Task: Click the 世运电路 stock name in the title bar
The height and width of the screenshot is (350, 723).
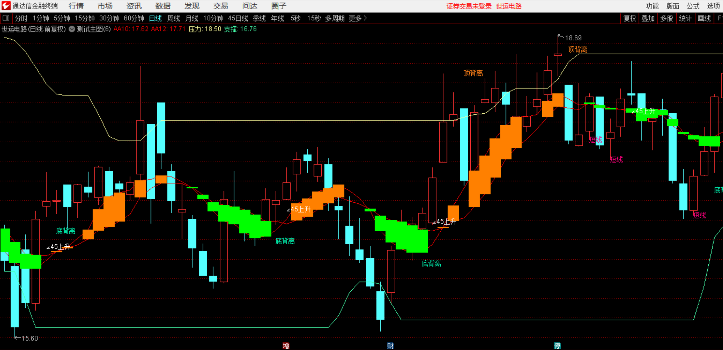Action: [x=509, y=6]
